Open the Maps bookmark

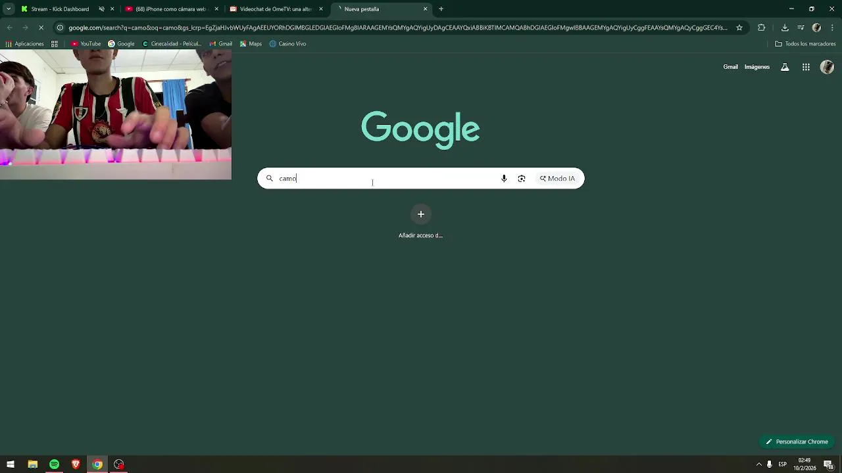click(x=251, y=44)
